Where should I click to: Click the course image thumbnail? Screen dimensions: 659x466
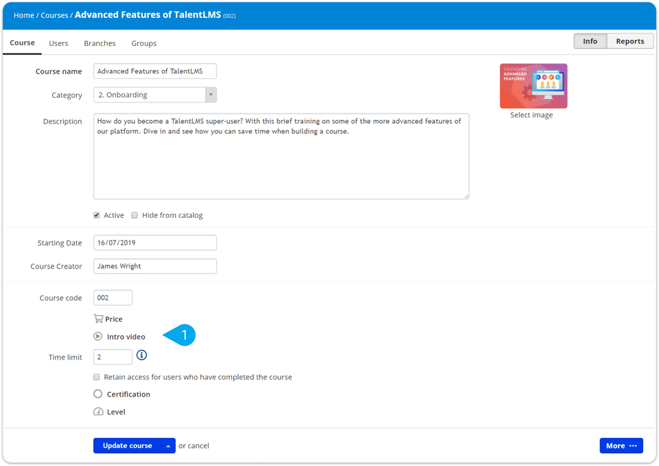533,86
